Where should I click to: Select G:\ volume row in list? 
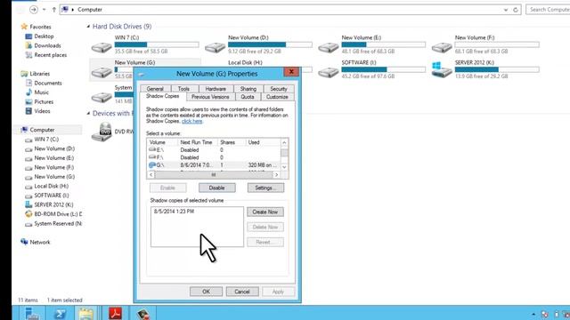pyautogui.click(x=214, y=165)
